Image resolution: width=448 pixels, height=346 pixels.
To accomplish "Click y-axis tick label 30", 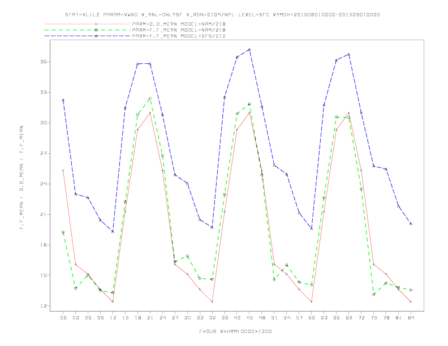I will pos(44,123).
